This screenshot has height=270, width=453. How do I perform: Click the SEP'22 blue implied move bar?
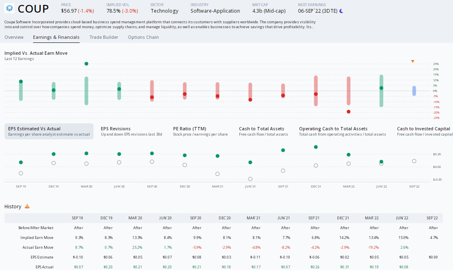414,91
